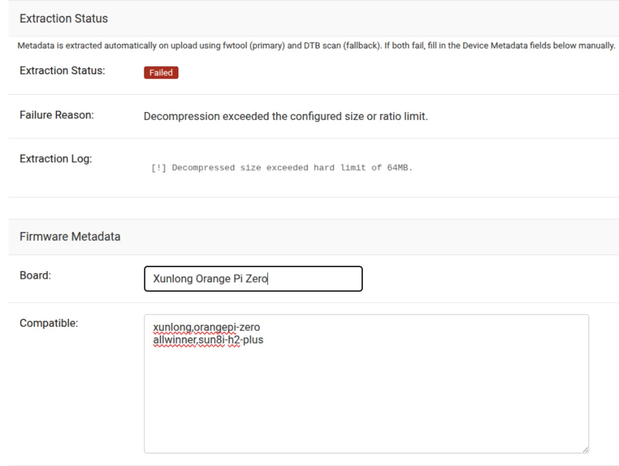Click the Compatible field label
The image size is (619, 466).
tap(49, 323)
